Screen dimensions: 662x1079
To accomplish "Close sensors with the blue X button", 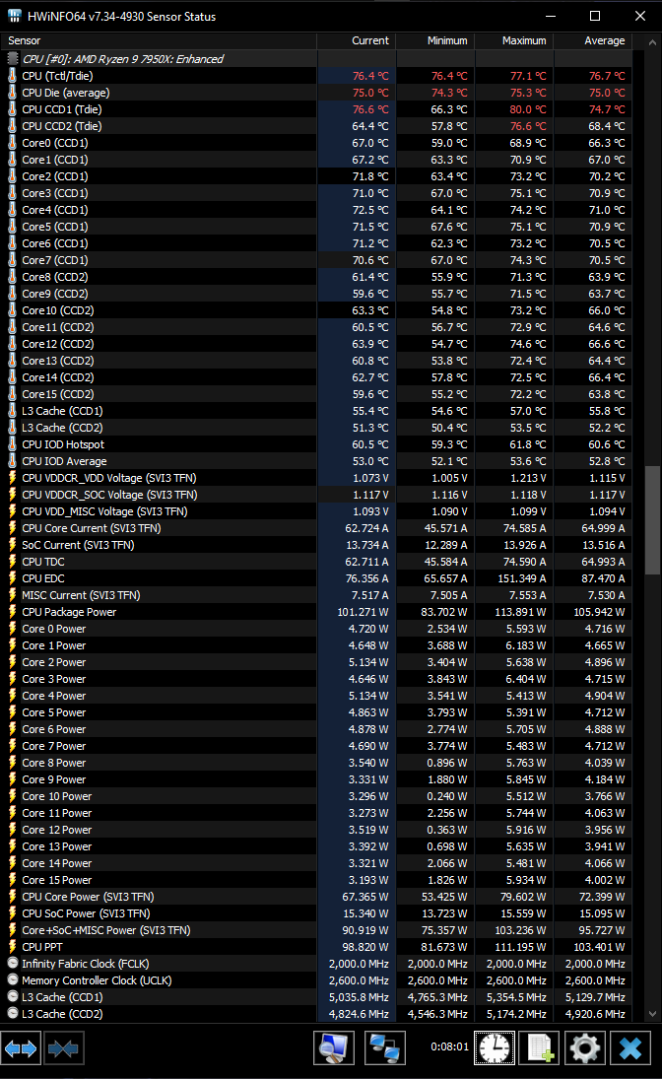I will tap(630, 1048).
